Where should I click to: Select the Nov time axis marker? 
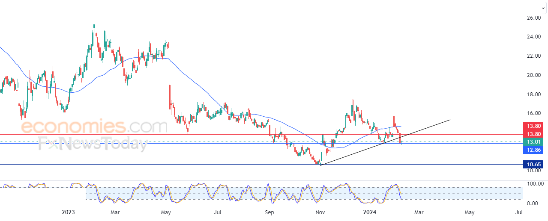(320, 212)
